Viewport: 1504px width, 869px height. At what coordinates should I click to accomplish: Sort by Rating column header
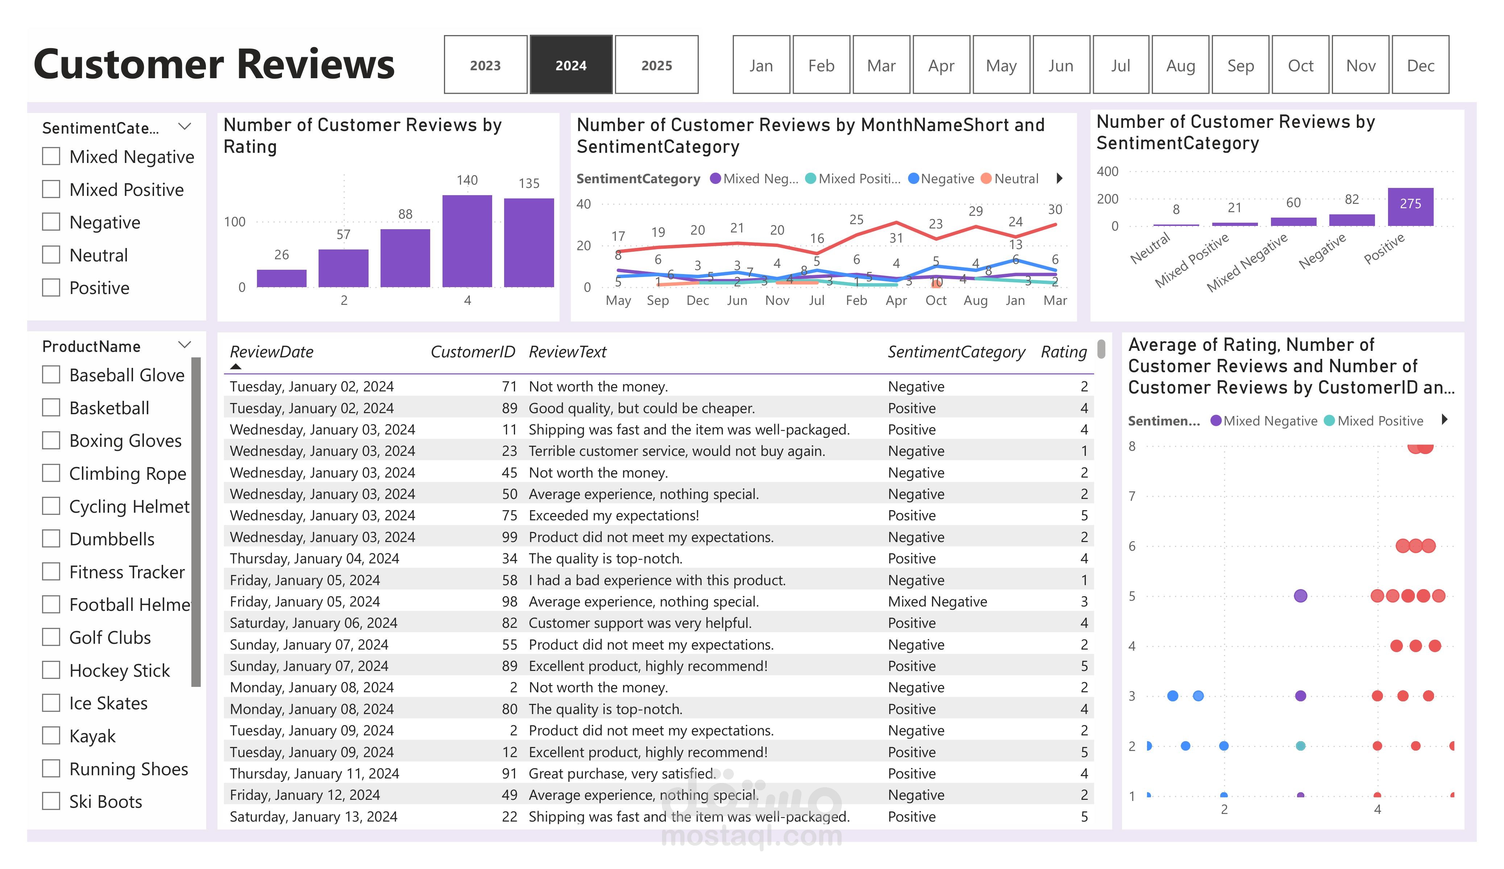[x=1064, y=352]
